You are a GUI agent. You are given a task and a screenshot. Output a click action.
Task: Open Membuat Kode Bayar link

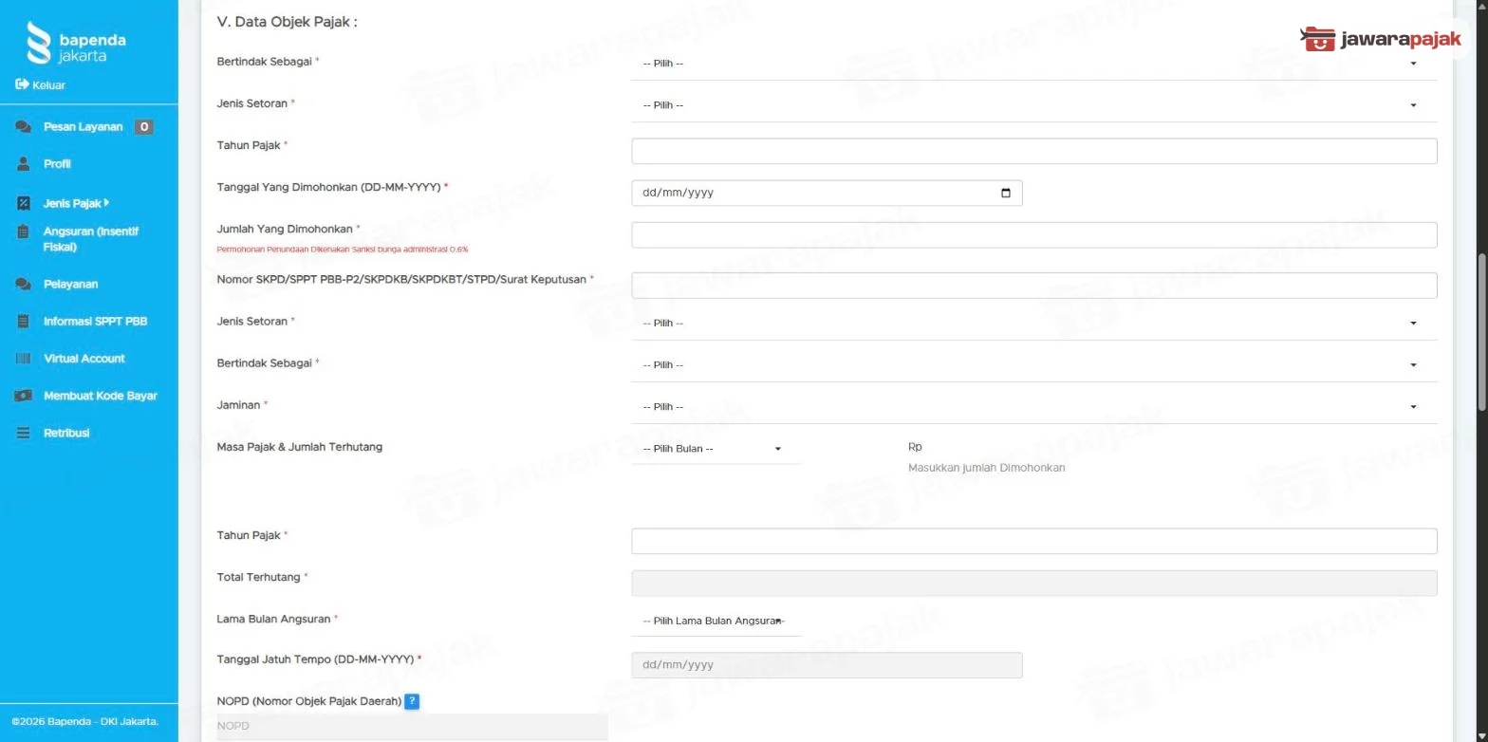101,396
